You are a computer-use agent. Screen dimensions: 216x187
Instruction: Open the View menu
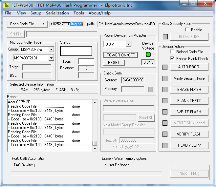click(21, 13)
